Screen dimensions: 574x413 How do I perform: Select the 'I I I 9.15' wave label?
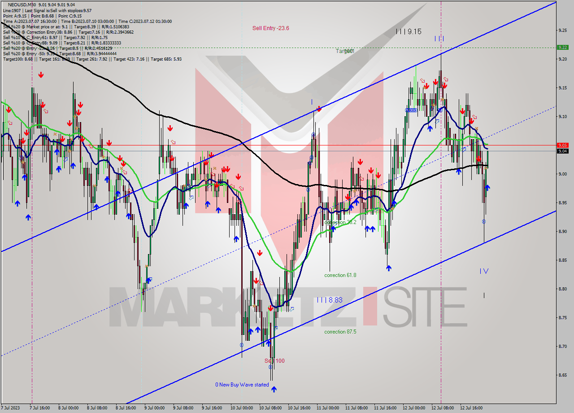[x=408, y=31]
